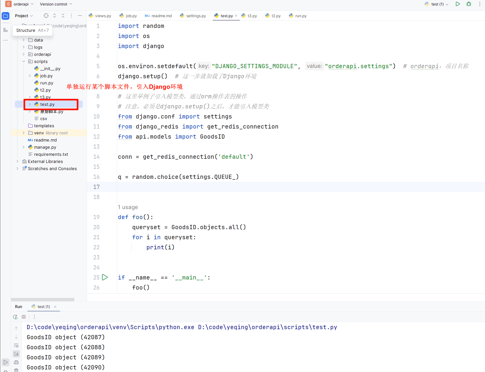The width and height of the screenshot is (485, 372).
Task: Switch to the settings.py tab
Action: pyautogui.click(x=193, y=16)
